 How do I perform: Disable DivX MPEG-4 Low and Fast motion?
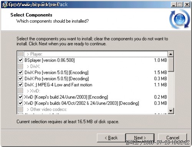click(x=20, y=85)
